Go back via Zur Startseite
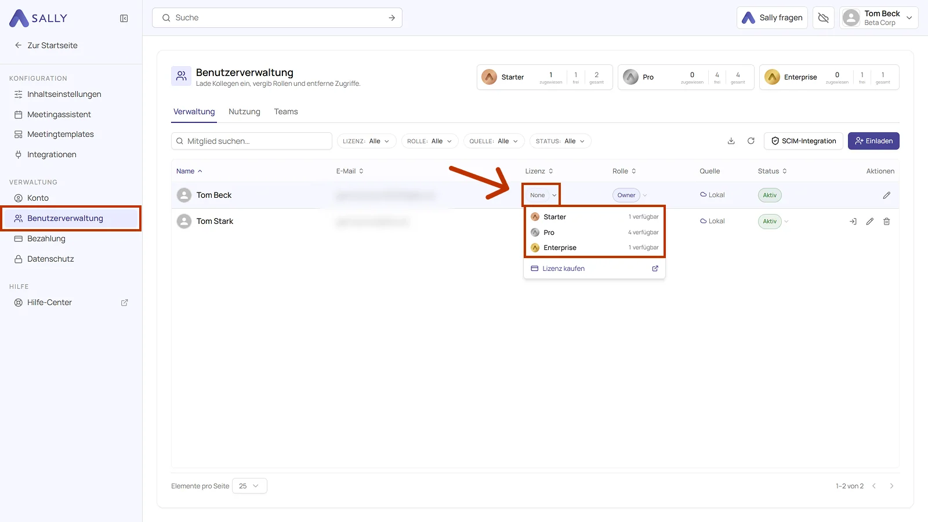Image resolution: width=928 pixels, height=522 pixels. pyautogui.click(x=46, y=45)
